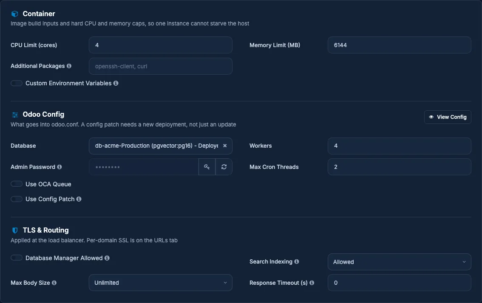The width and height of the screenshot is (482, 303).
Task: Click the Use OCA Queue label
Action: click(48, 184)
